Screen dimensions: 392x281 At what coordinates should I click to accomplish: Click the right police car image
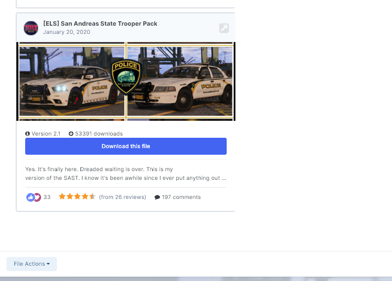click(x=180, y=81)
